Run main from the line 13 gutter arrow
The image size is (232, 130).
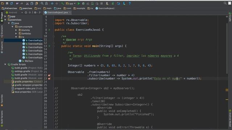pos(50,46)
